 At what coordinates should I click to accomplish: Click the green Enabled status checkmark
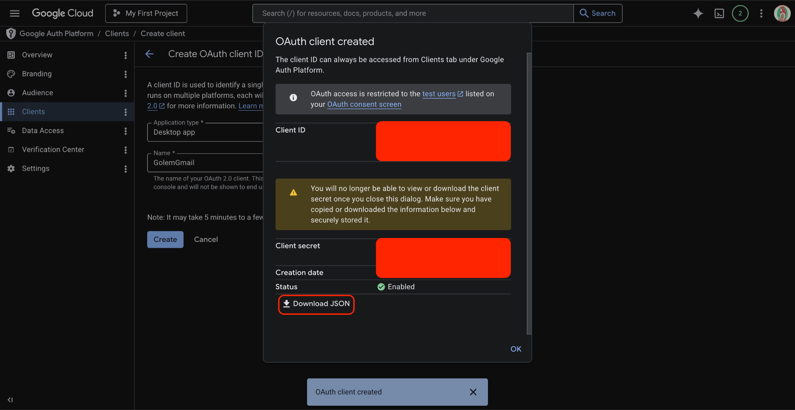tap(381, 287)
